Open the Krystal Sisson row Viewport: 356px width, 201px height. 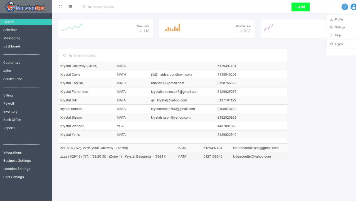(x=173, y=117)
